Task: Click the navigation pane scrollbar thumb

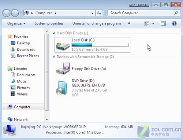Action: tap(47, 72)
